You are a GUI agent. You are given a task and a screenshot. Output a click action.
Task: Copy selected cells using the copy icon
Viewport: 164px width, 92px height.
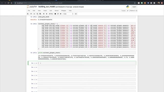pos(37,14)
